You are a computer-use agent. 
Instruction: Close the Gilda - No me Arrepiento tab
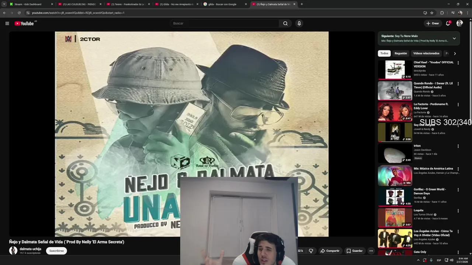(197, 4)
